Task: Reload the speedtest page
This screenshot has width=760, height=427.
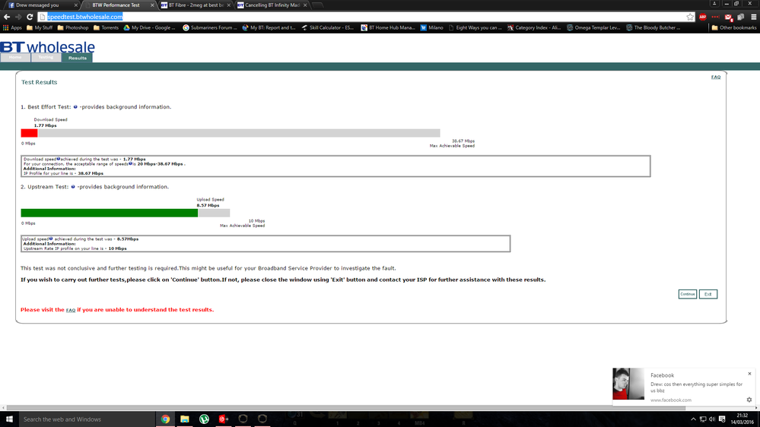Action: [30, 17]
